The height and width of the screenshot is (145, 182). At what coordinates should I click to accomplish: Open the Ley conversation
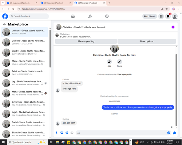pyautogui.click(x=24, y=83)
